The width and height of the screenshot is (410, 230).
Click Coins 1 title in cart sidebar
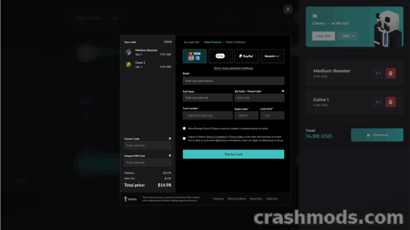click(321, 100)
